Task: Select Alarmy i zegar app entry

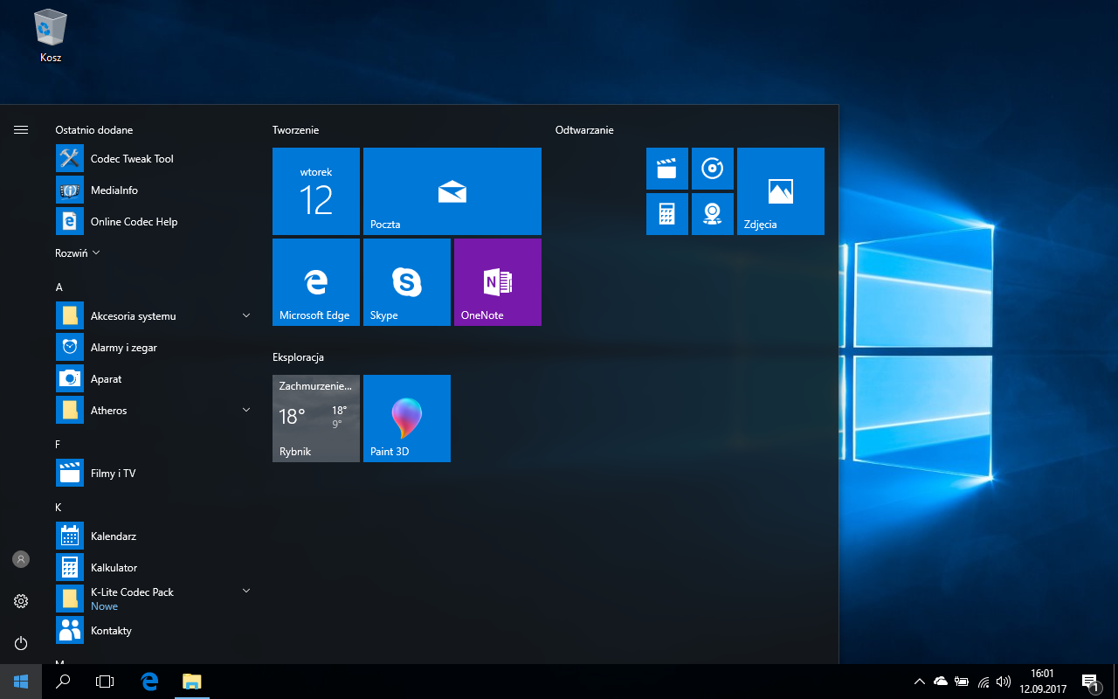Action: tap(124, 348)
